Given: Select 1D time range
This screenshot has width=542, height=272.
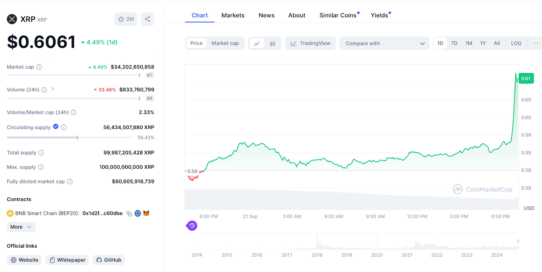Looking at the screenshot, I should click(x=440, y=43).
